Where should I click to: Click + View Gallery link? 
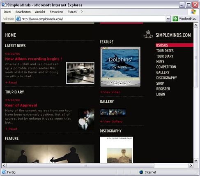coord(111,121)
